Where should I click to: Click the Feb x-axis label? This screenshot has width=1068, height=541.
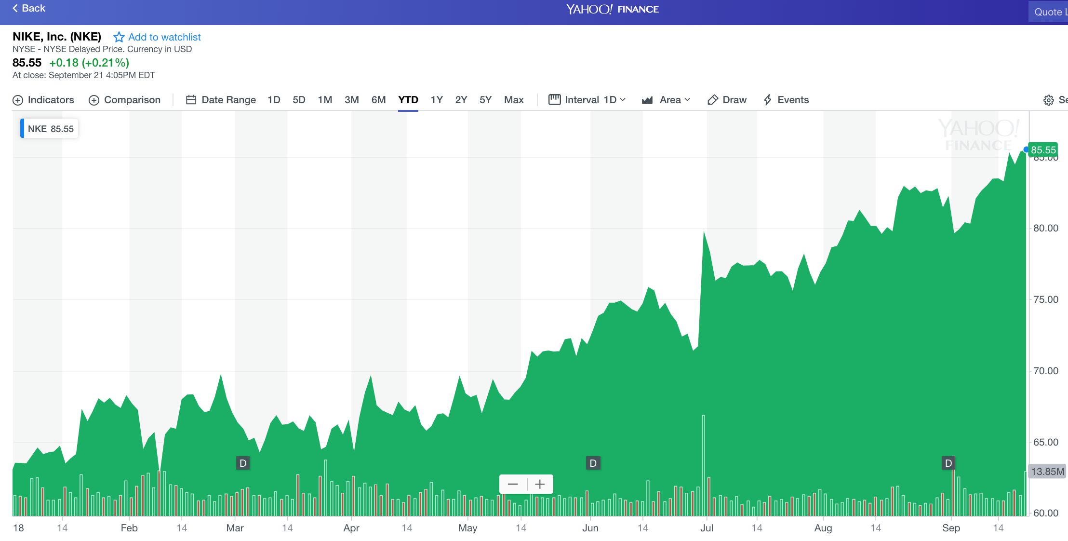point(129,528)
